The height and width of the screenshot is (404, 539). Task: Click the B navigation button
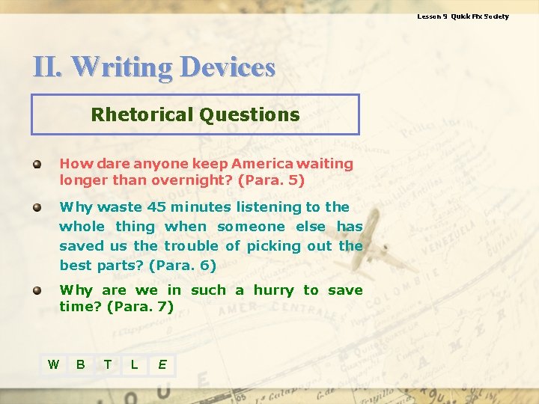click(81, 365)
